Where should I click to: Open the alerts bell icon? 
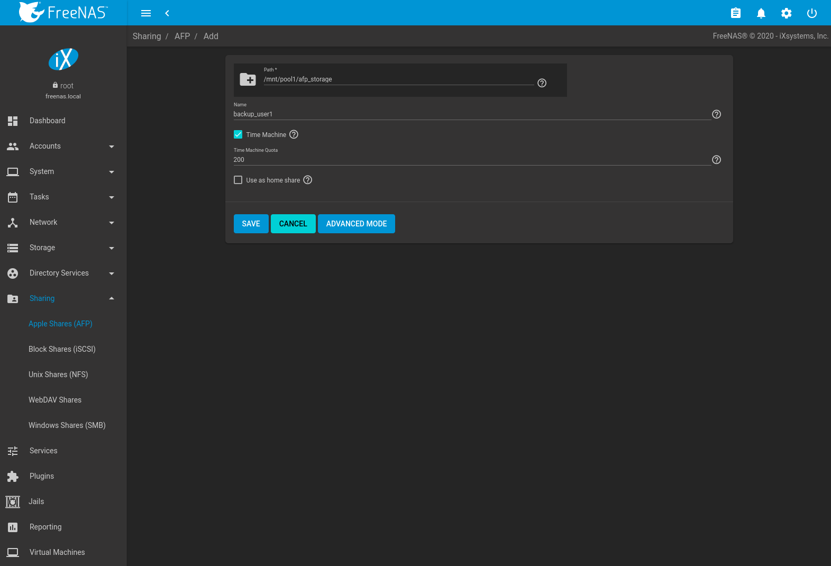[761, 13]
